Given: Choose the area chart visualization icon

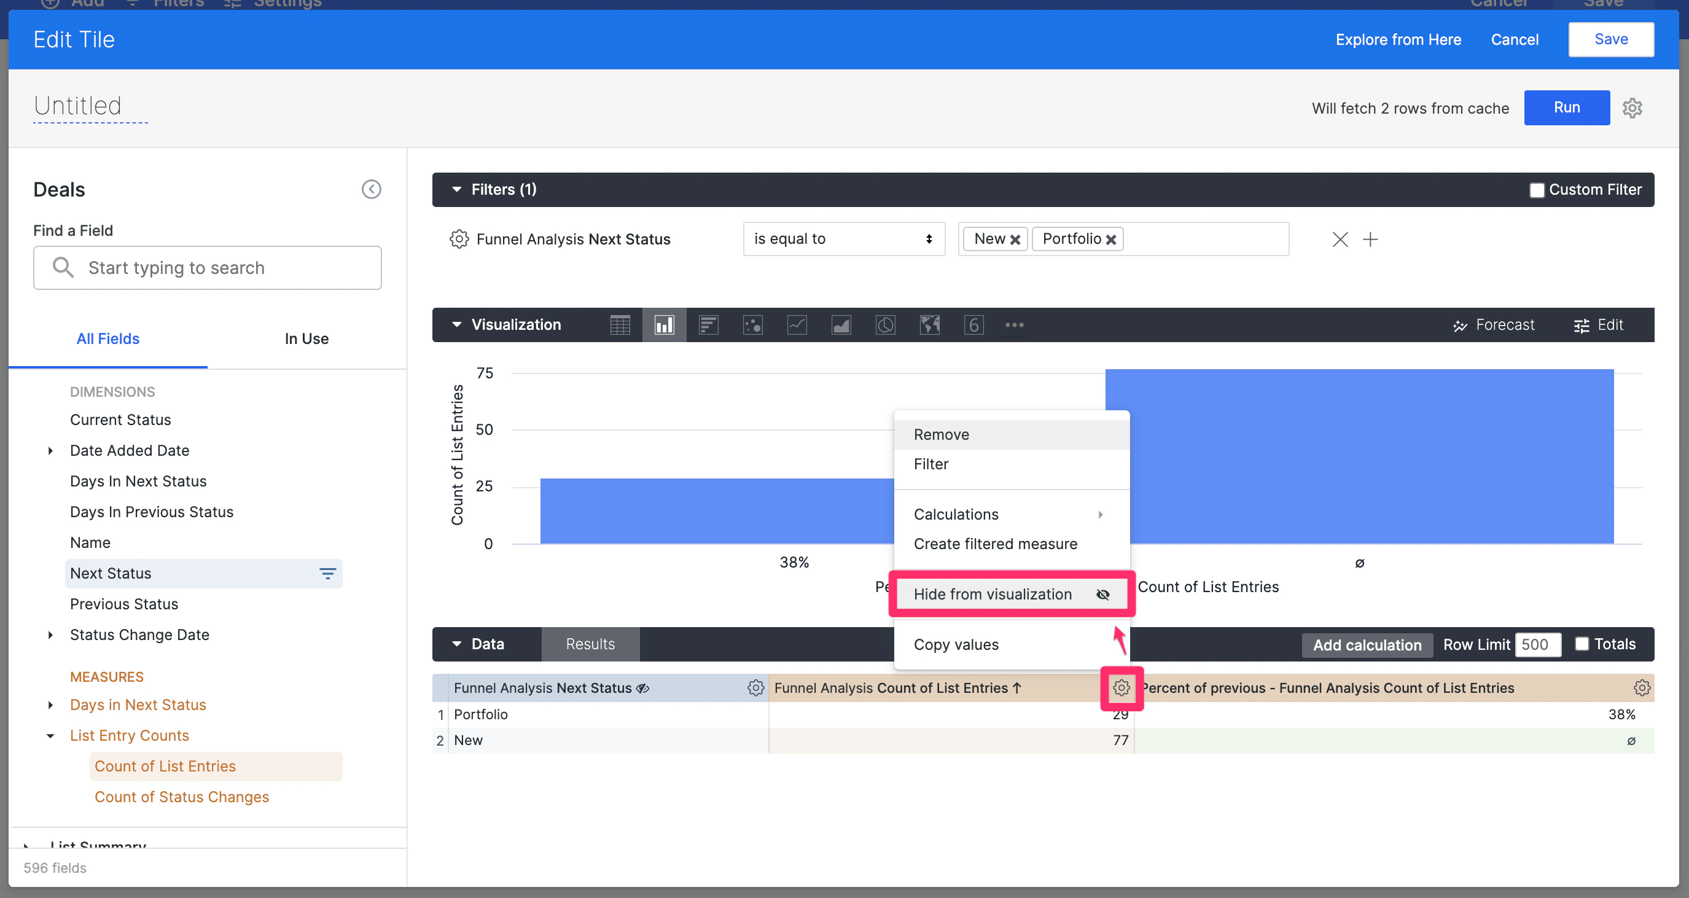Looking at the screenshot, I should (x=841, y=325).
